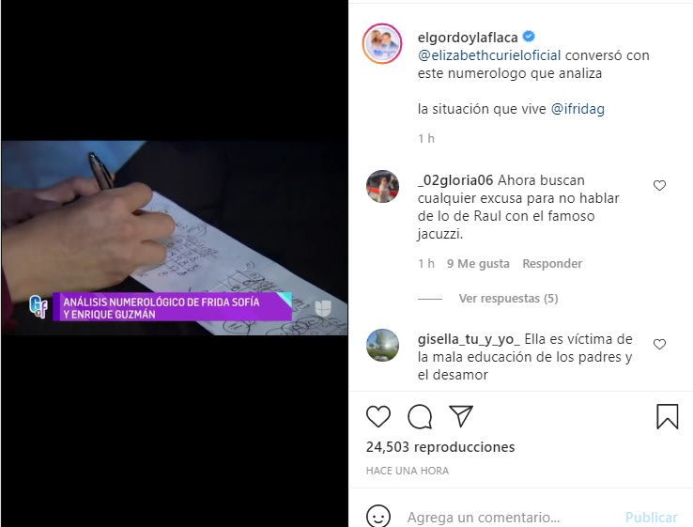Open gisella_tu_y_yo_ username link
The image size is (693, 527).
(x=469, y=339)
